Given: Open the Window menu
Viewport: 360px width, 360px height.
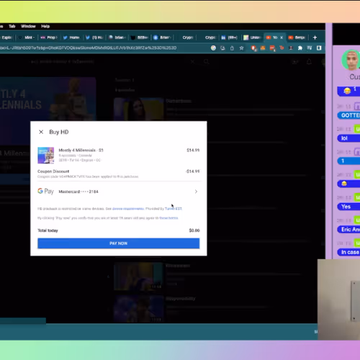Looking at the screenshot, I should coord(28,26).
